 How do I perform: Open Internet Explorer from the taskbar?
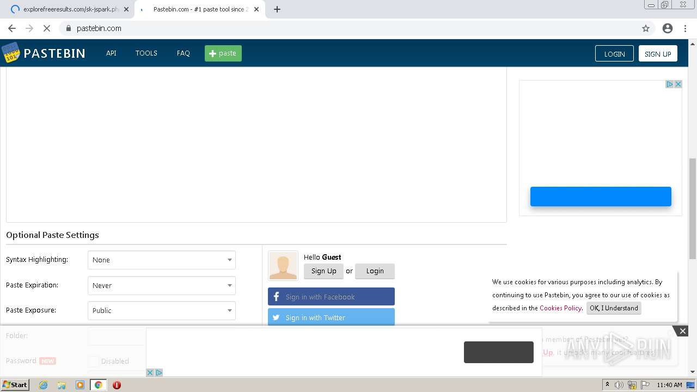(43, 385)
